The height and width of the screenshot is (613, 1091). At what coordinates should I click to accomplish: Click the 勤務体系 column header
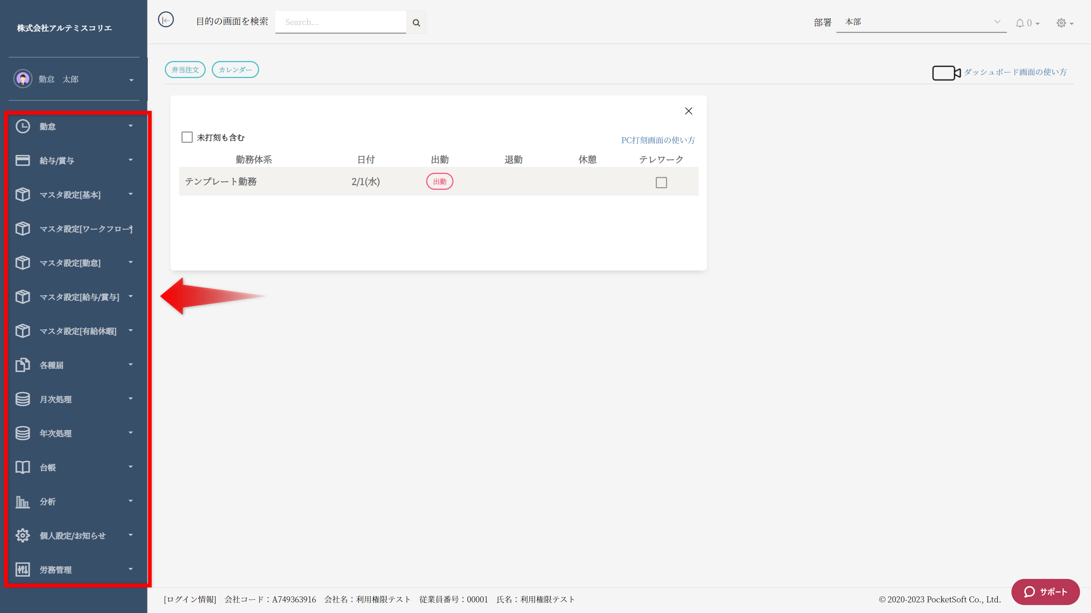[254, 159]
